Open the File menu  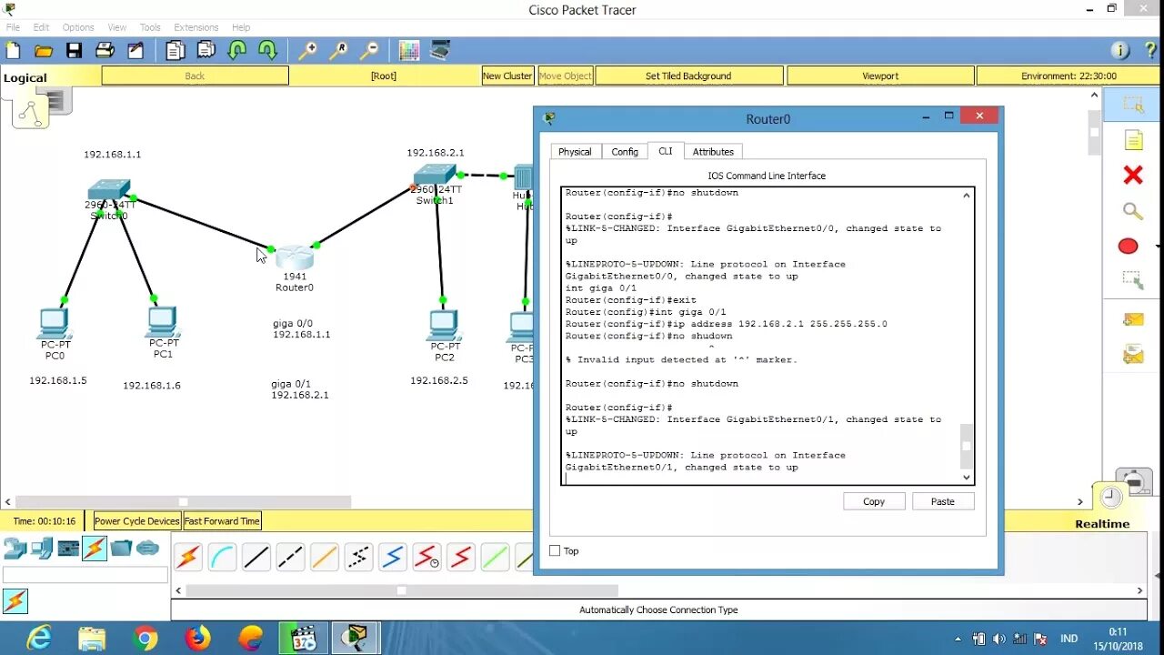tap(13, 27)
